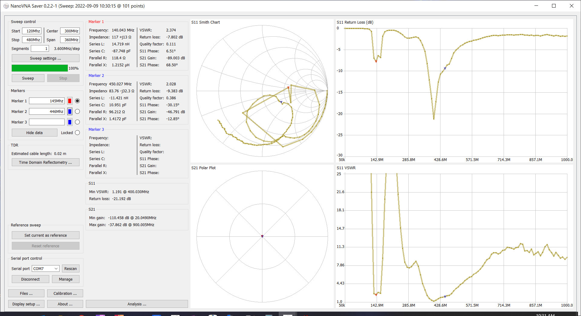Select the Marker 3 radio button
This screenshot has width=581, height=316.
coord(77,122)
